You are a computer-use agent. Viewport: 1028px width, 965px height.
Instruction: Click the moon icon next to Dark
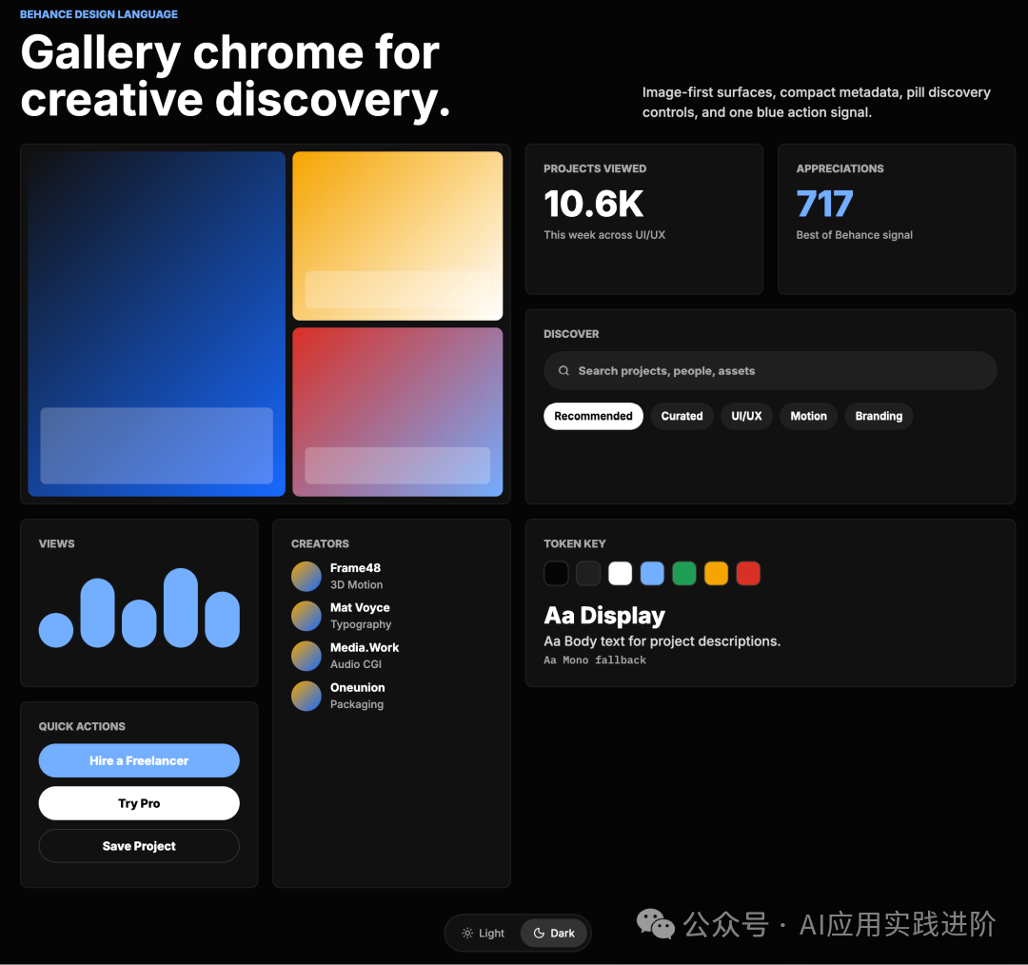(539, 933)
